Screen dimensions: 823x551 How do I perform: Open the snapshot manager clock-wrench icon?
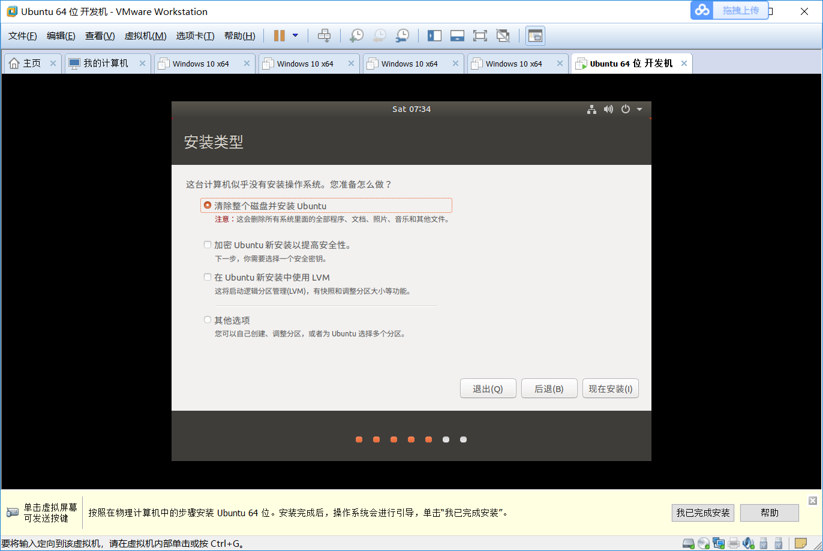[x=403, y=36]
